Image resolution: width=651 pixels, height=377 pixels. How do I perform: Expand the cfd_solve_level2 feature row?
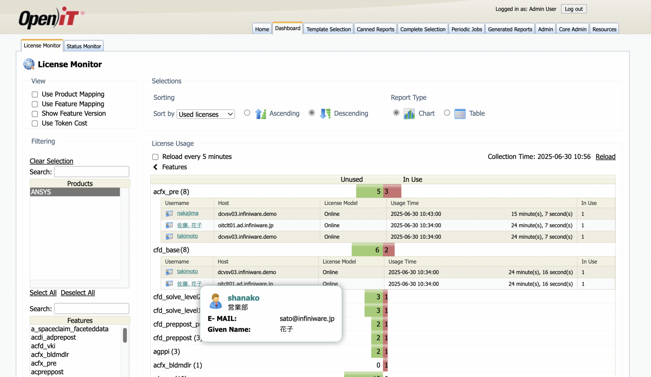pyautogui.click(x=176, y=297)
